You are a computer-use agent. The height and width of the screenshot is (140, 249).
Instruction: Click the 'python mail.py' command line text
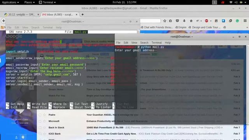coord(153,47)
